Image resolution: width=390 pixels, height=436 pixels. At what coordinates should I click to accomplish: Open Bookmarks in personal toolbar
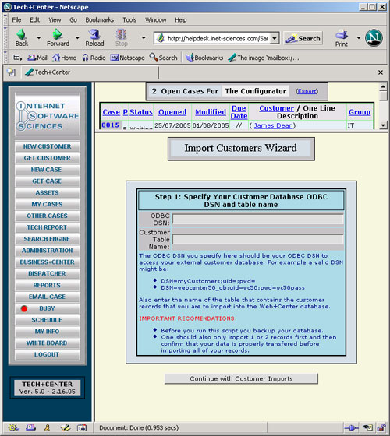click(x=204, y=58)
